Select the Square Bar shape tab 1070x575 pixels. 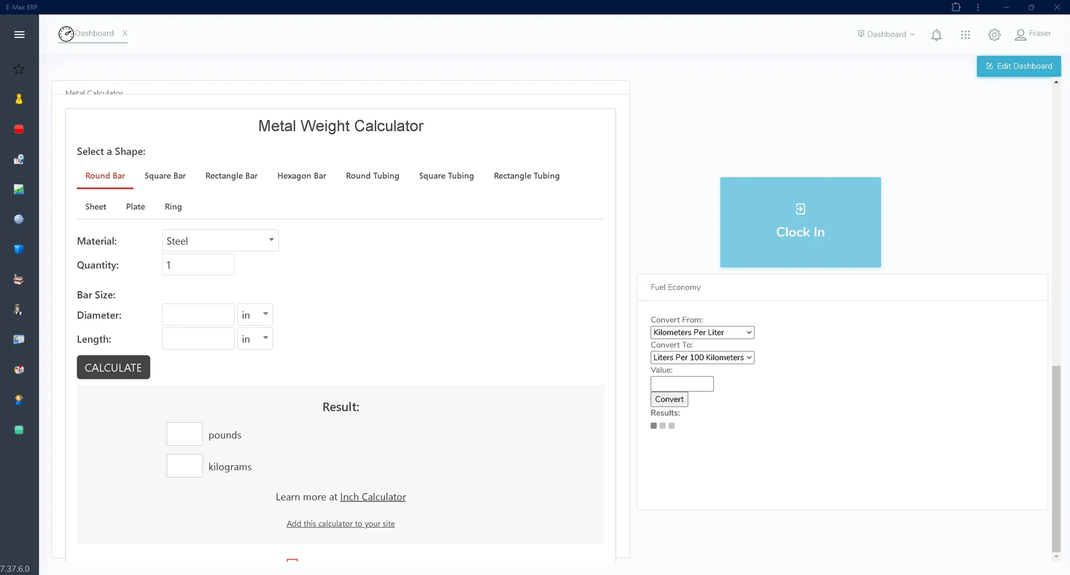click(x=165, y=176)
